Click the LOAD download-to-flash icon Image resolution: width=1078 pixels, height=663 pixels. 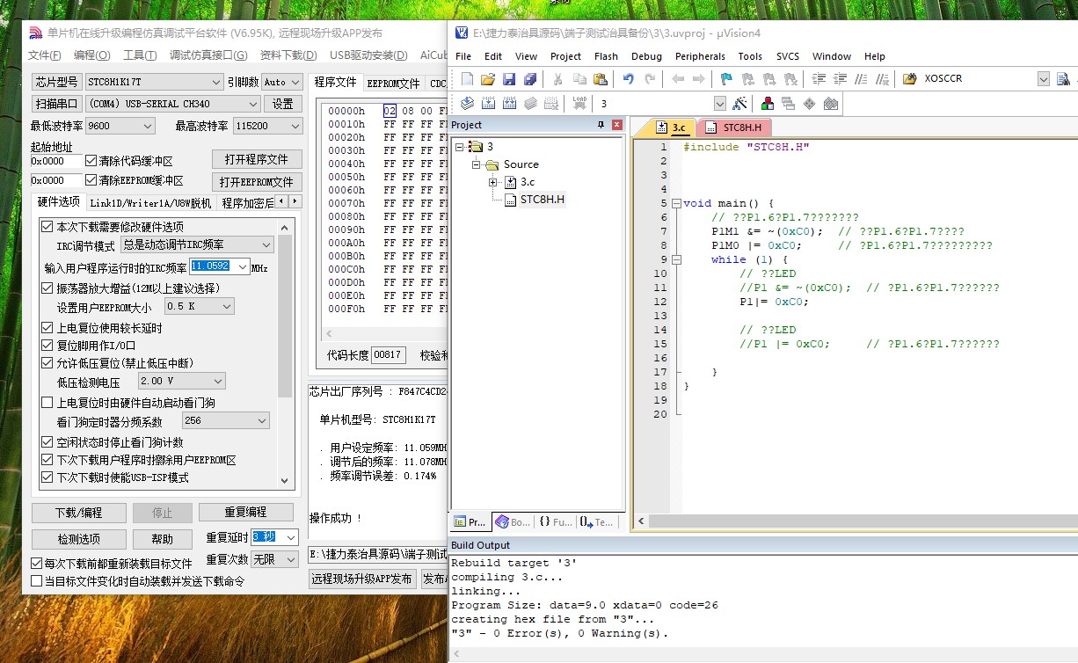click(x=579, y=104)
